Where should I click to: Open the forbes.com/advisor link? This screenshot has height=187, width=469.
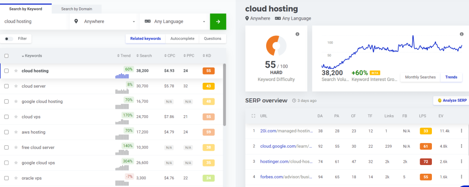287,177
